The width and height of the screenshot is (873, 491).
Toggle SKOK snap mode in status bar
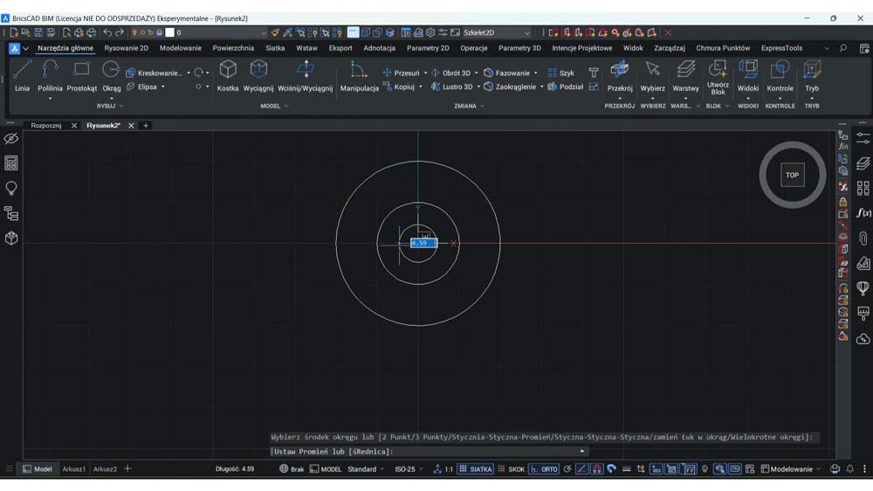[511, 469]
